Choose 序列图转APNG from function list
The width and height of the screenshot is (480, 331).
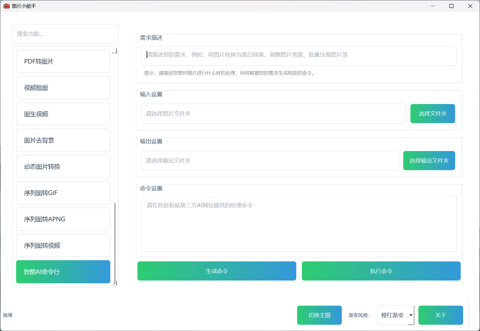63,219
